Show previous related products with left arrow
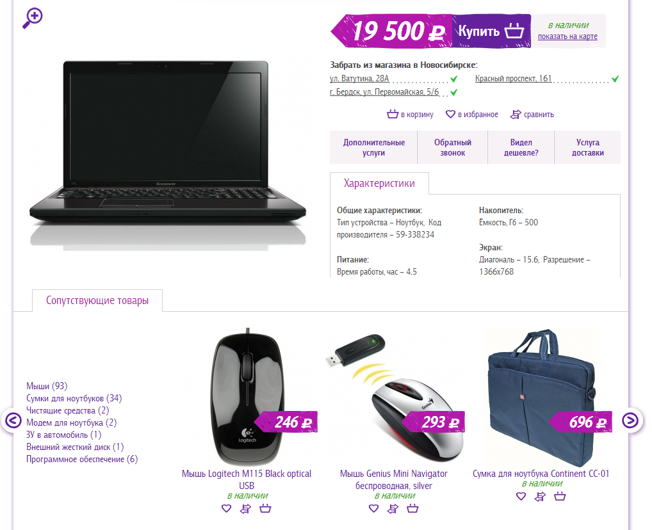The height and width of the screenshot is (530, 652). tap(13, 421)
